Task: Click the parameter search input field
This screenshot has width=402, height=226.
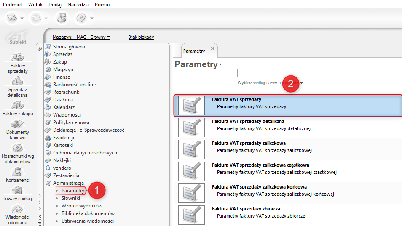Action: [x=319, y=73]
